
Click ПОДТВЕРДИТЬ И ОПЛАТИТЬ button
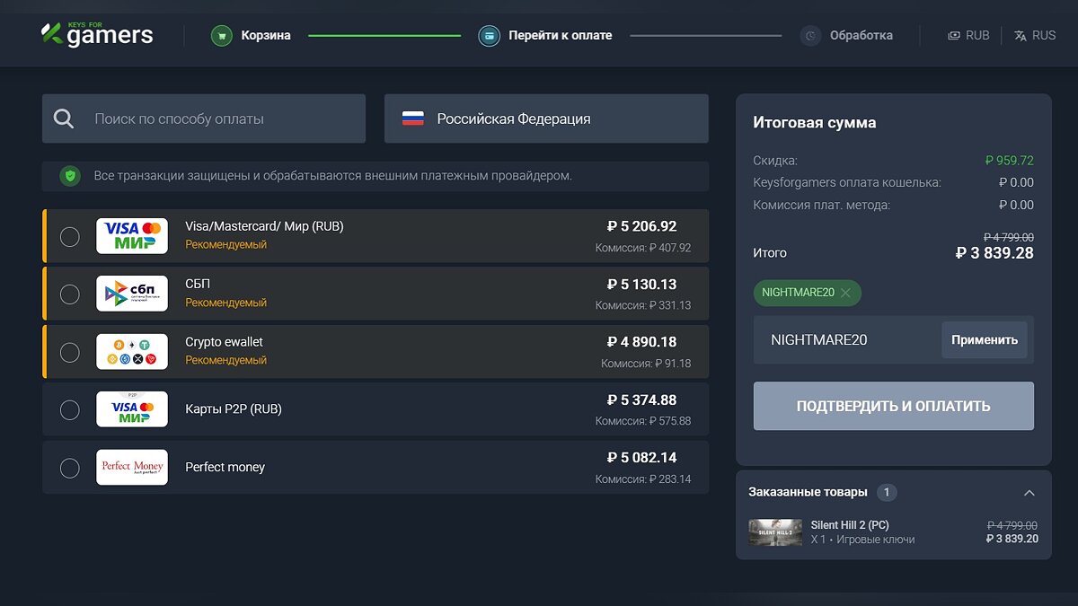coord(893,406)
